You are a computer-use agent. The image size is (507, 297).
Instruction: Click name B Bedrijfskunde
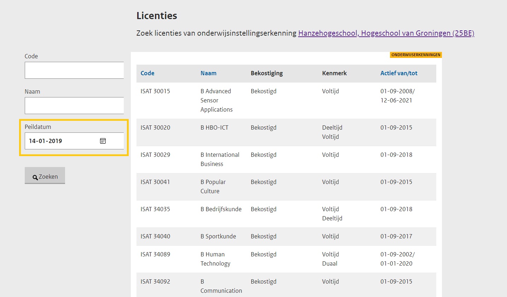point(221,209)
